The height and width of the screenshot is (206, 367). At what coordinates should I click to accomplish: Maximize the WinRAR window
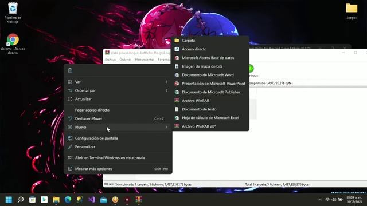pos(356,53)
